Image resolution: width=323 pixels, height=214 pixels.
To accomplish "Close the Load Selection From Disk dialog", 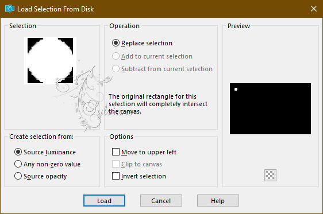I will pyautogui.click(x=314, y=9).
